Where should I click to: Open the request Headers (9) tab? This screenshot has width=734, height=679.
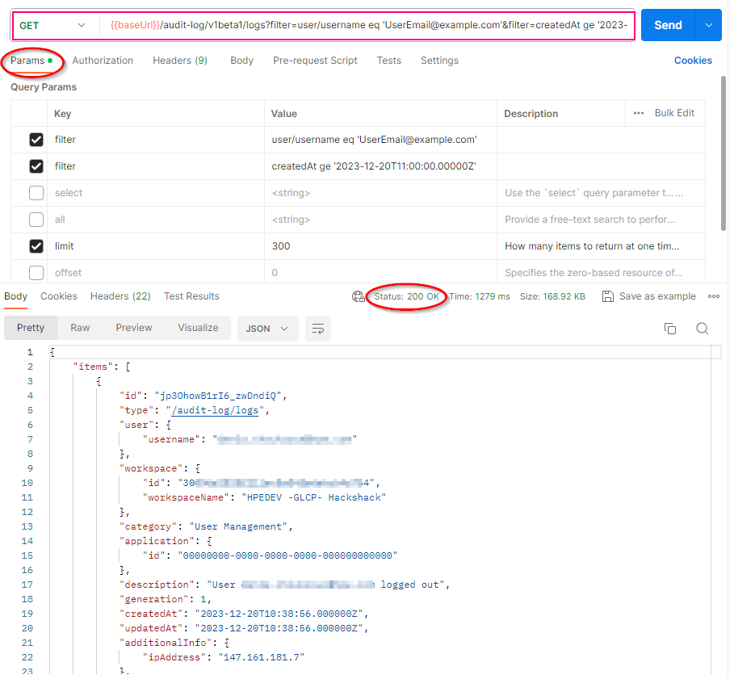coord(180,61)
